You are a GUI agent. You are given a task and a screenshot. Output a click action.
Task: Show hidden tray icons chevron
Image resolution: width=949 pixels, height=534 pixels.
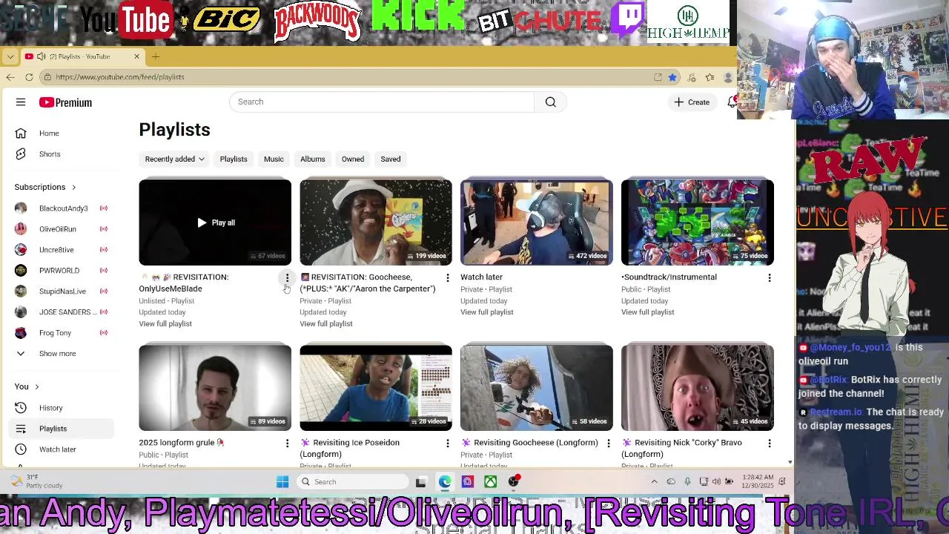[654, 482]
